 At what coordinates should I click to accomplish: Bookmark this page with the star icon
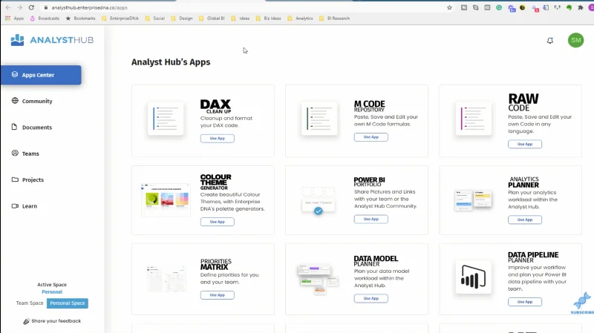pyautogui.click(x=449, y=7)
